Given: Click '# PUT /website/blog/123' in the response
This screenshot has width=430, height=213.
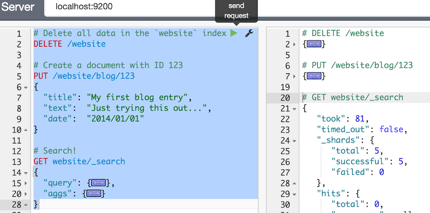Looking at the screenshot, I should point(357,65).
